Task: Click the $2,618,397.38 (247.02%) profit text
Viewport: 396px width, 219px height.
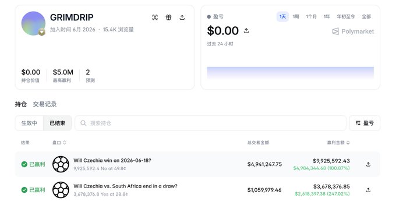Action: pos(322,194)
